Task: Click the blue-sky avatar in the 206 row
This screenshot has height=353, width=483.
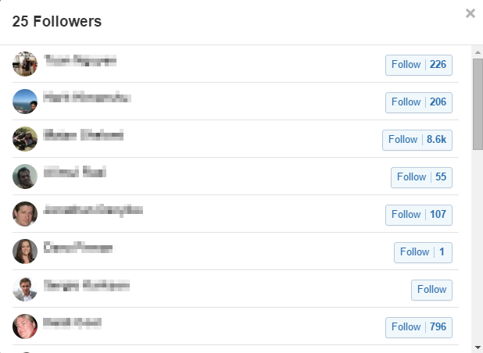Action: coord(25,102)
